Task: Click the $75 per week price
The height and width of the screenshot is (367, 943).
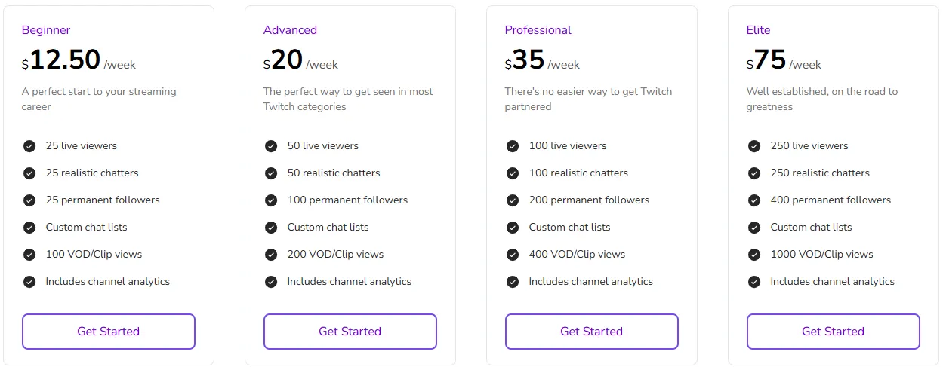Action: tap(784, 60)
